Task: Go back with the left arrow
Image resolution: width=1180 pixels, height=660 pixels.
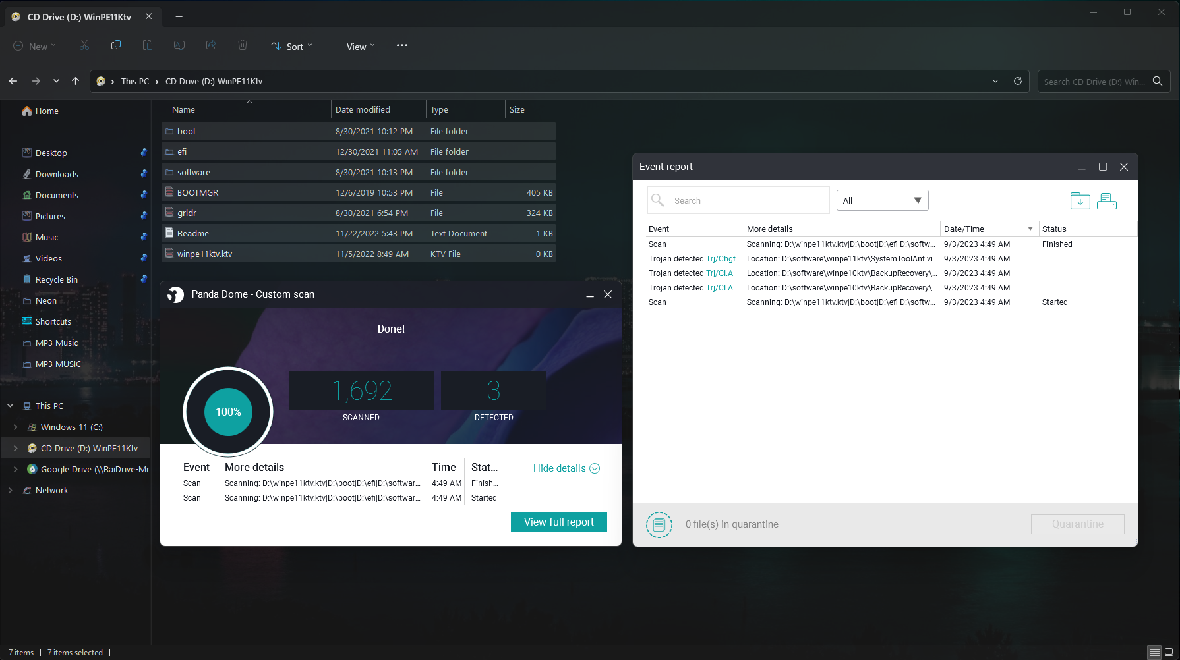Action: [x=13, y=81]
